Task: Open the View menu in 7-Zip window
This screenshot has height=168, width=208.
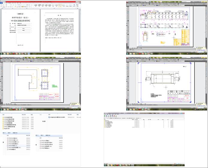Action: point(110,114)
